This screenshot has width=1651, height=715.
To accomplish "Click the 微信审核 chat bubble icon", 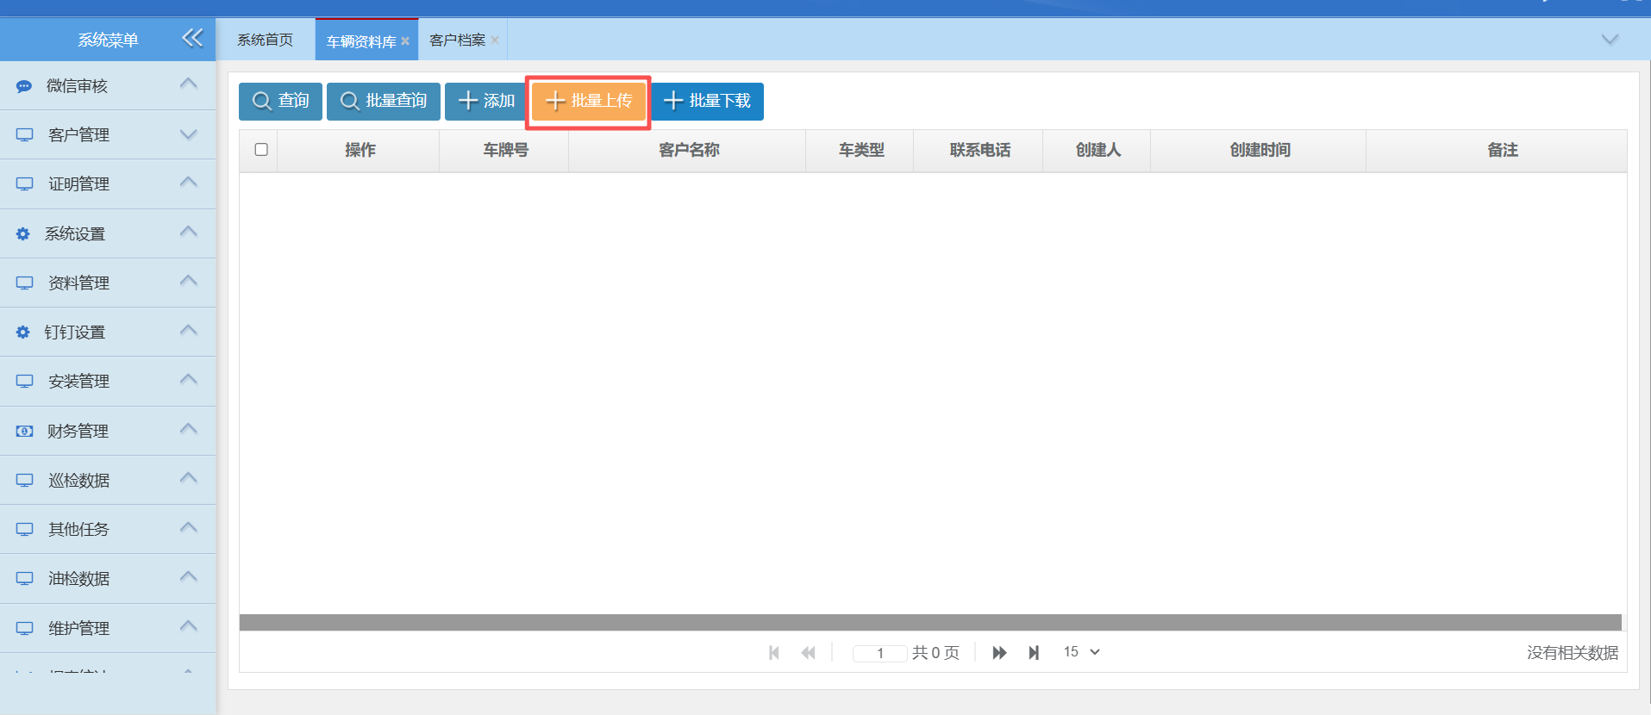I will point(24,86).
